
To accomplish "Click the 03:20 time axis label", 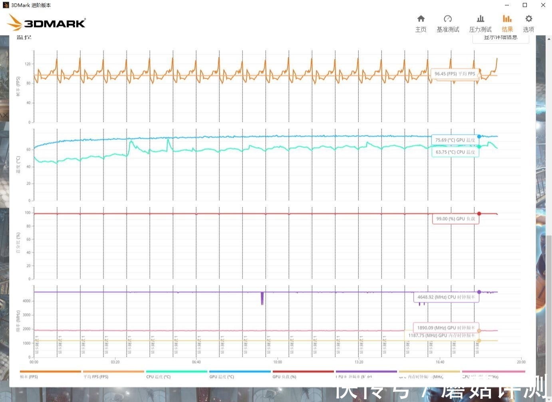I will [115, 362].
